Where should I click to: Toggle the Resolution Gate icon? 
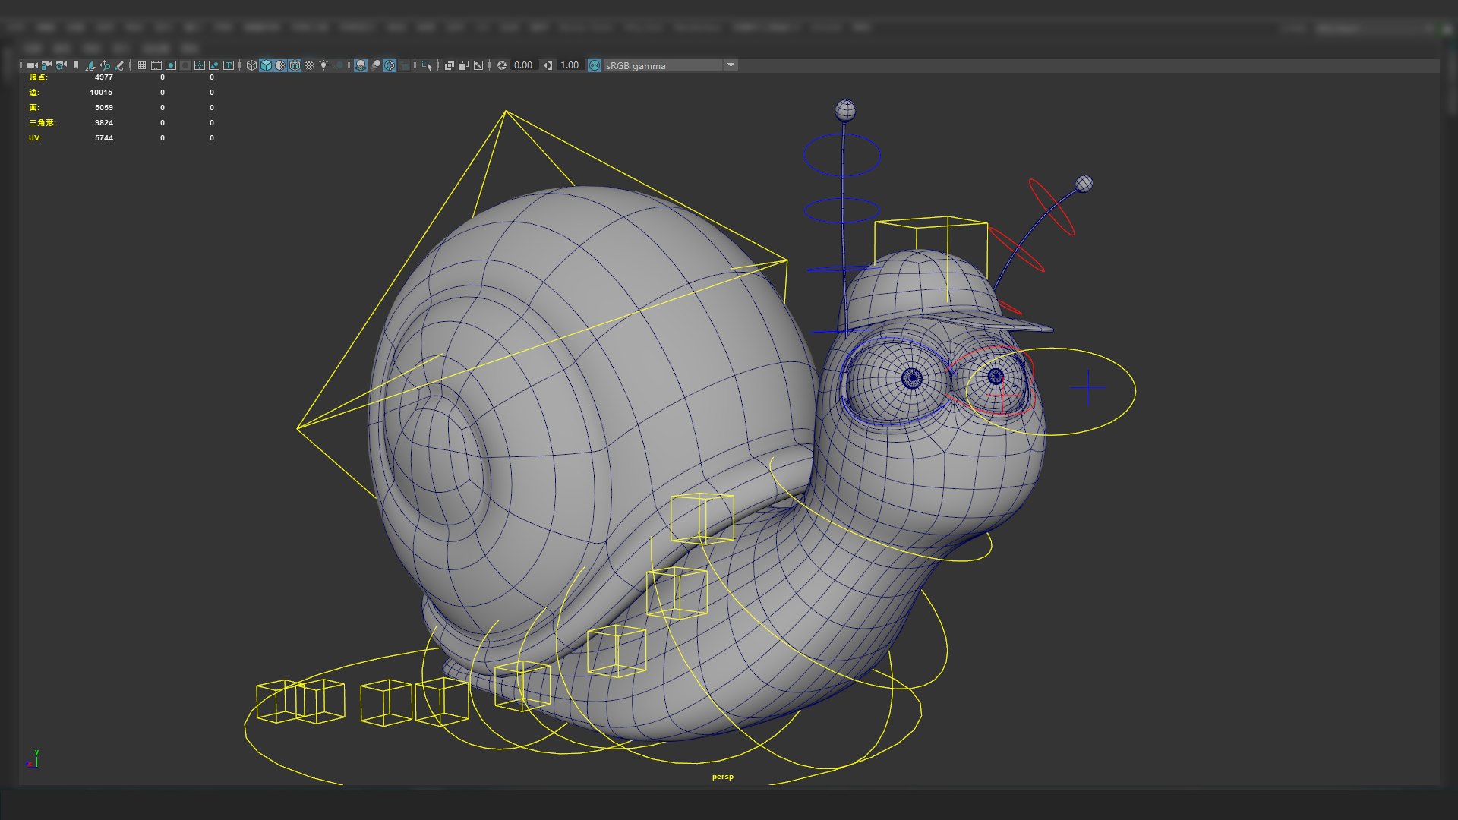(171, 65)
